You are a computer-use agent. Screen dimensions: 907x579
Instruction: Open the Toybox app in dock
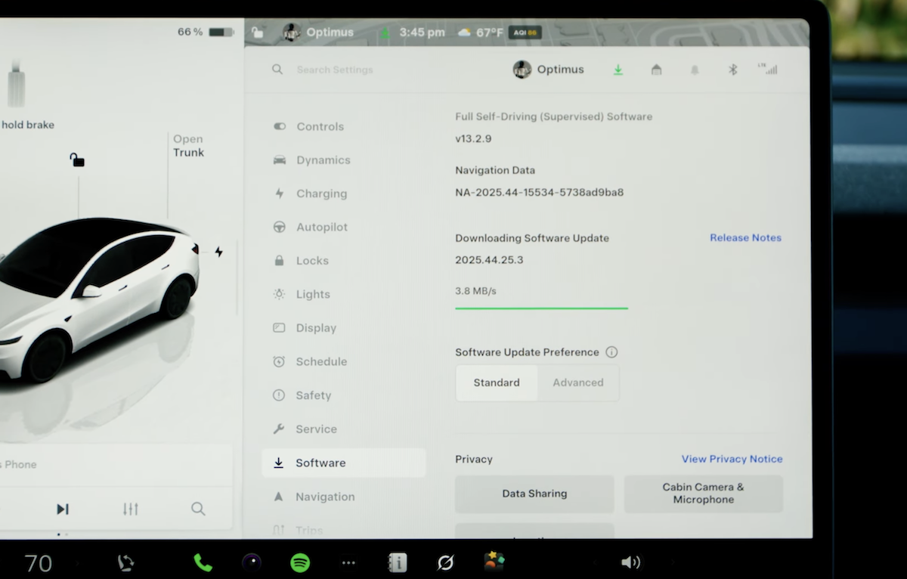coord(494,562)
